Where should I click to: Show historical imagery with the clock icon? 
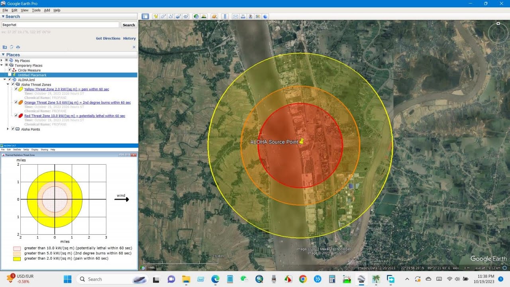click(x=196, y=16)
